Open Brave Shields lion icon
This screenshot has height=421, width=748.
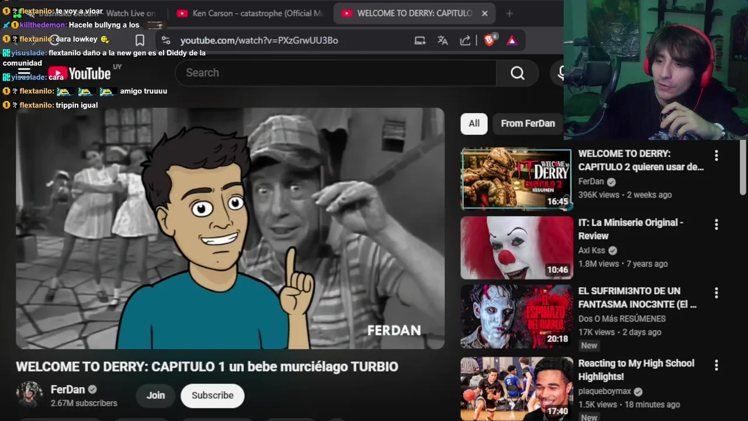point(490,40)
